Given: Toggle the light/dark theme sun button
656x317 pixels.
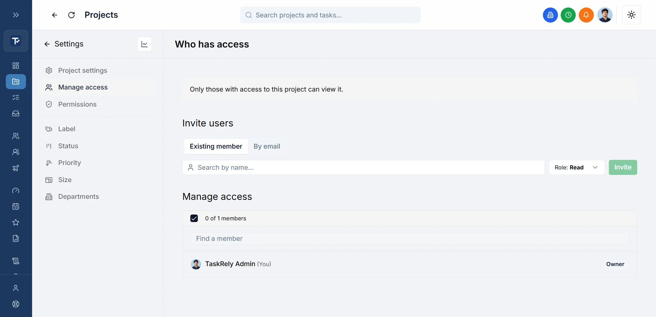Looking at the screenshot, I should click(631, 15).
